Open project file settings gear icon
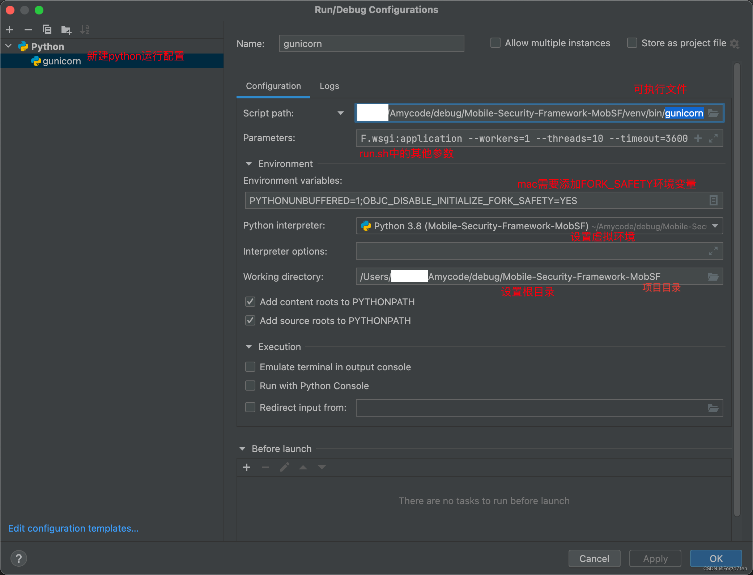Image resolution: width=753 pixels, height=575 pixels. [735, 43]
